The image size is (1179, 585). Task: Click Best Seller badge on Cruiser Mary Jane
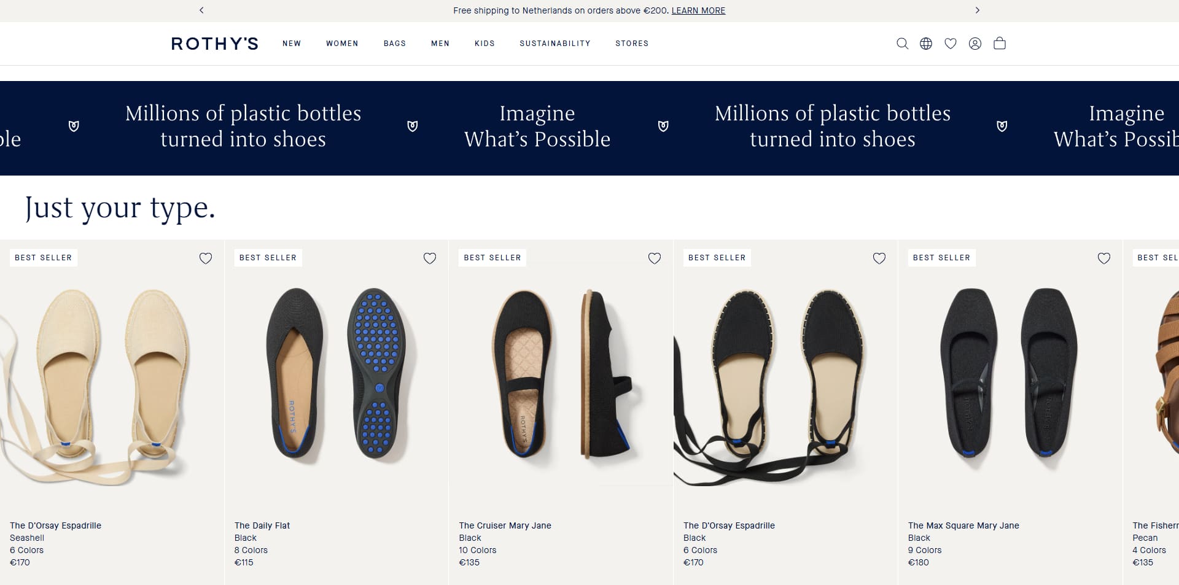click(x=492, y=258)
